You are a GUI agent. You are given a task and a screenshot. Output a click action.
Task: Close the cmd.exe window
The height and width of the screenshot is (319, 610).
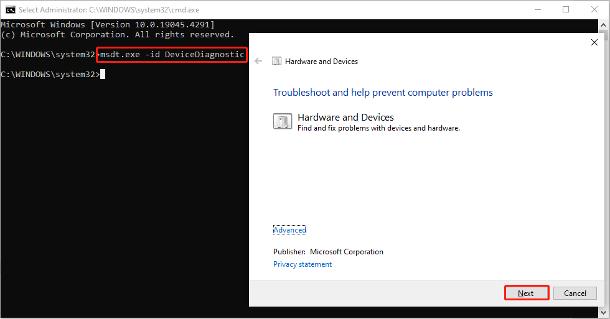594,10
